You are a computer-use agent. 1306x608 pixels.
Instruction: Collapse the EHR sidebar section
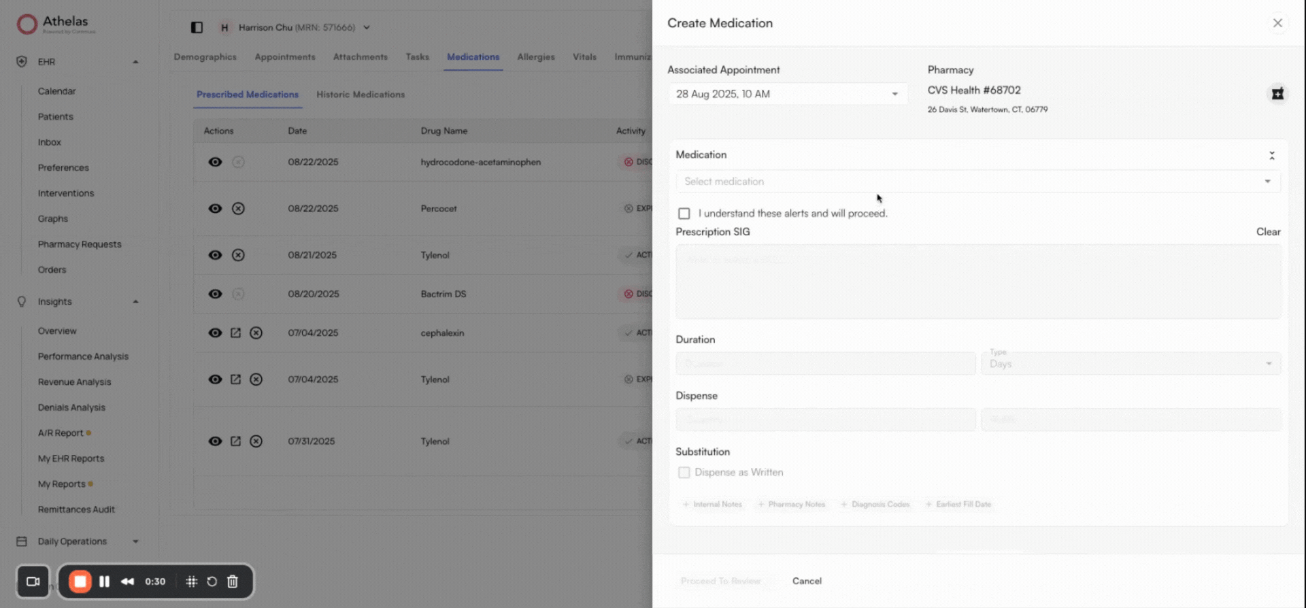coord(135,62)
